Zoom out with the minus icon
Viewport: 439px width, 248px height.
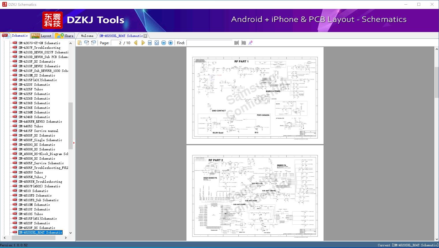point(164,43)
